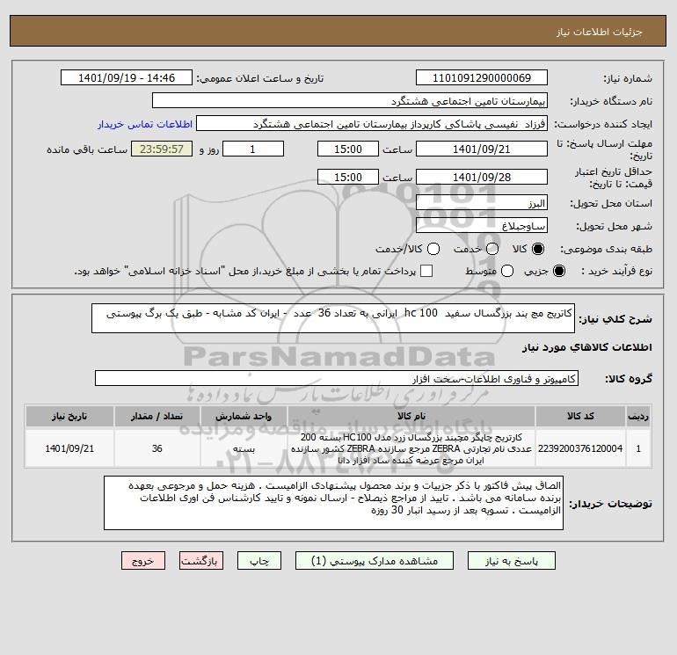This screenshot has width=677, height=655.
Task: Click the کد کالا column header
Action: click(x=580, y=416)
